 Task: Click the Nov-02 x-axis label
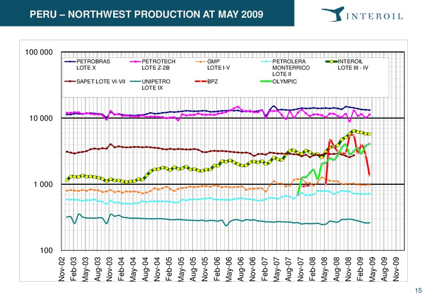click(62, 269)
